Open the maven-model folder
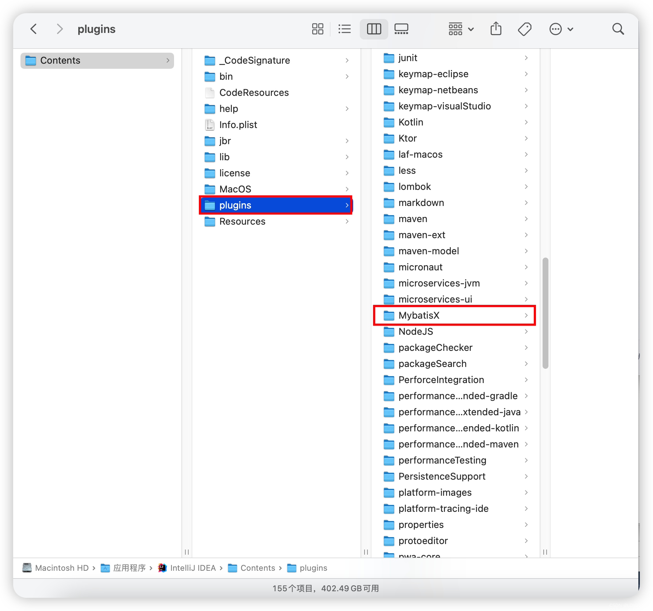This screenshot has height=611, width=653. 456,251
